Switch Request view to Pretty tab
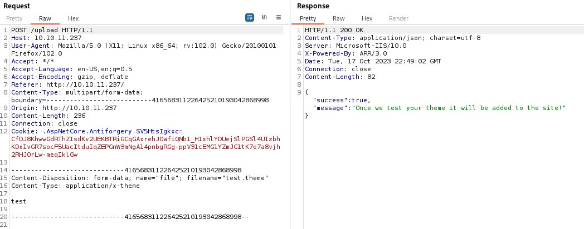Screen dimensions: 584x229 click(x=14, y=18)
